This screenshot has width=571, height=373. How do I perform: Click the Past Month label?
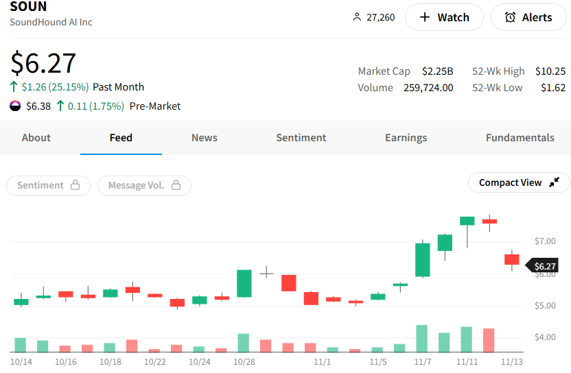(118, 87)
